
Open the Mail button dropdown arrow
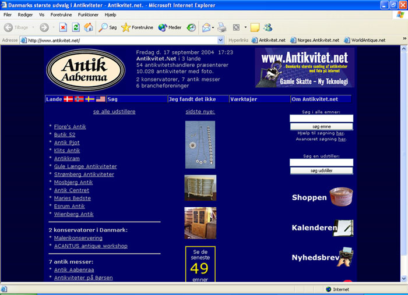[213, 27]
